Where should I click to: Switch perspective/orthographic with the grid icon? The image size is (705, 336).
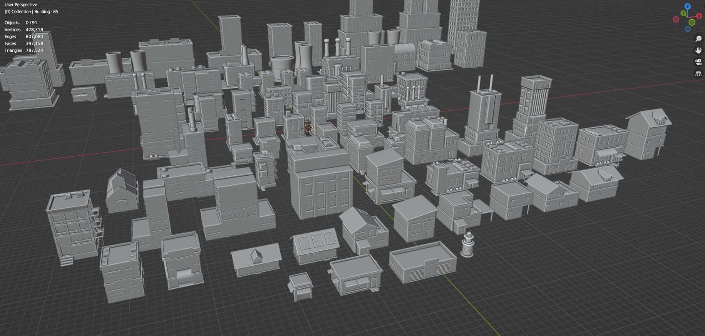coord(698,73)
